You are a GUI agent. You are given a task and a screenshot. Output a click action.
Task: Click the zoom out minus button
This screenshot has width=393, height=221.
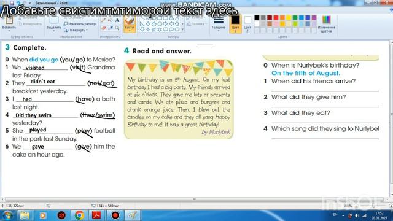pos(356,206)
